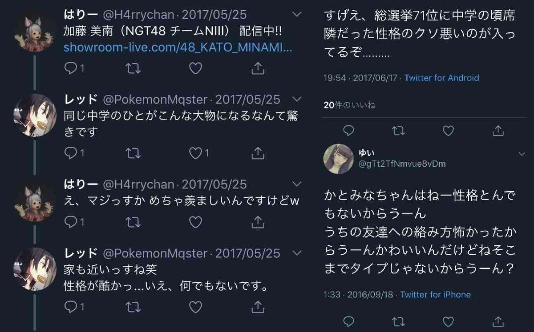The height and width of the screenshot is (332, 534).
Task: Retweet the 総選挙71位 tweet
Action: click(x=399, y=130)
